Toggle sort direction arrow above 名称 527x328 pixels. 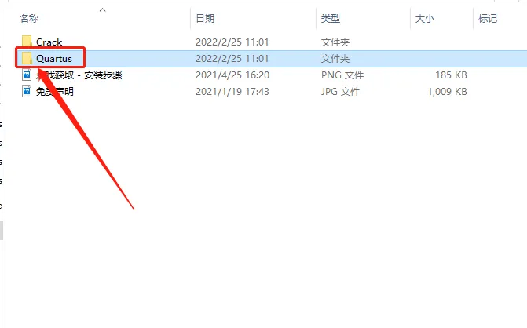[x=103, y=9]
